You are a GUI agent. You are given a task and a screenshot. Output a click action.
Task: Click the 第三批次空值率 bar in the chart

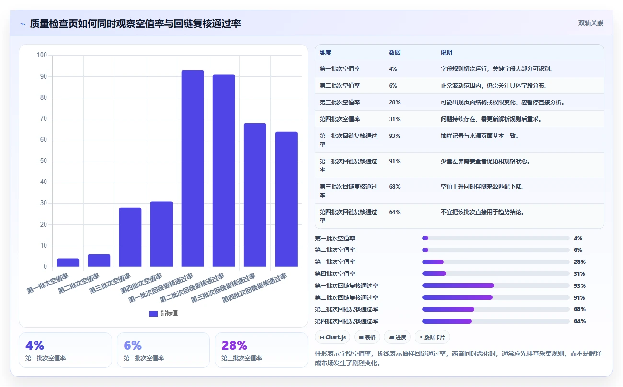130,237
